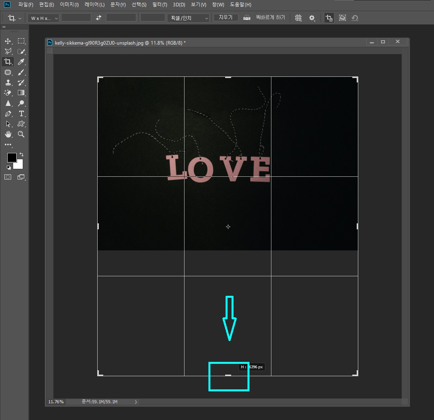This screenshot has width=434, height=420.
Task: Toggle Delete Cropped Pixels option
Action: [329, 18]
